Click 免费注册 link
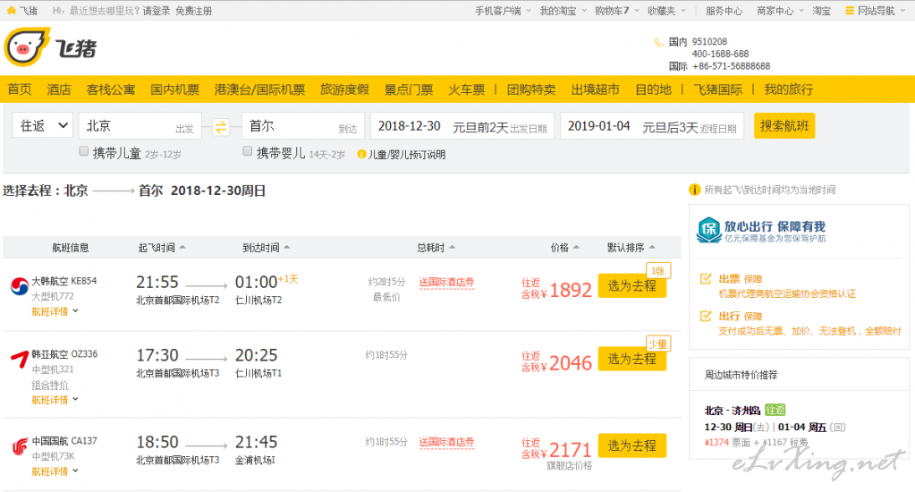The image size is (915, 492). pos(194,11)
